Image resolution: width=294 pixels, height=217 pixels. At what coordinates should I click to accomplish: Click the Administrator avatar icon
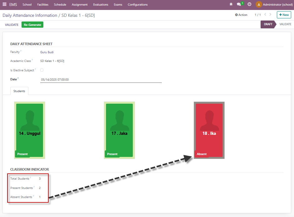click(259, 4)
